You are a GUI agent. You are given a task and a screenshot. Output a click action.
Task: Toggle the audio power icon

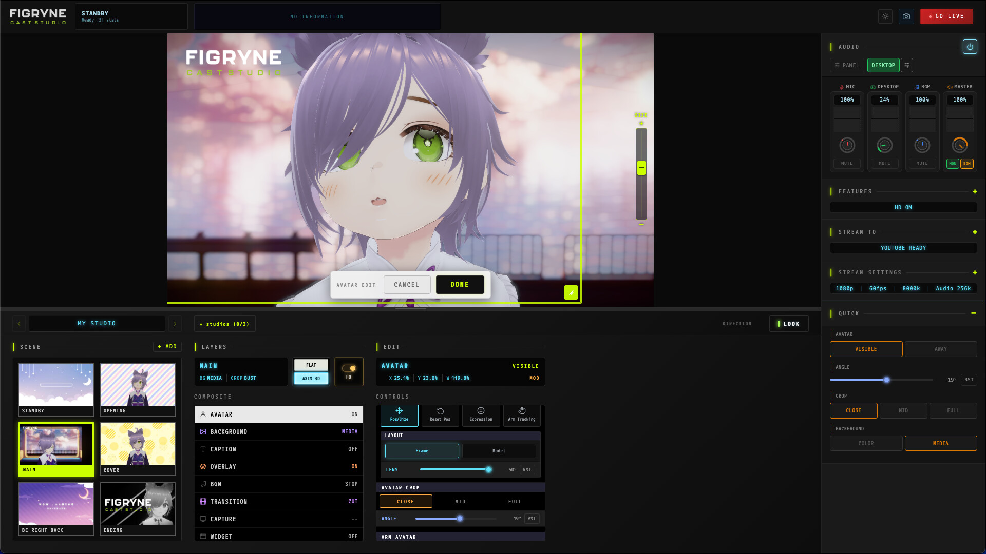pos(970,47)
